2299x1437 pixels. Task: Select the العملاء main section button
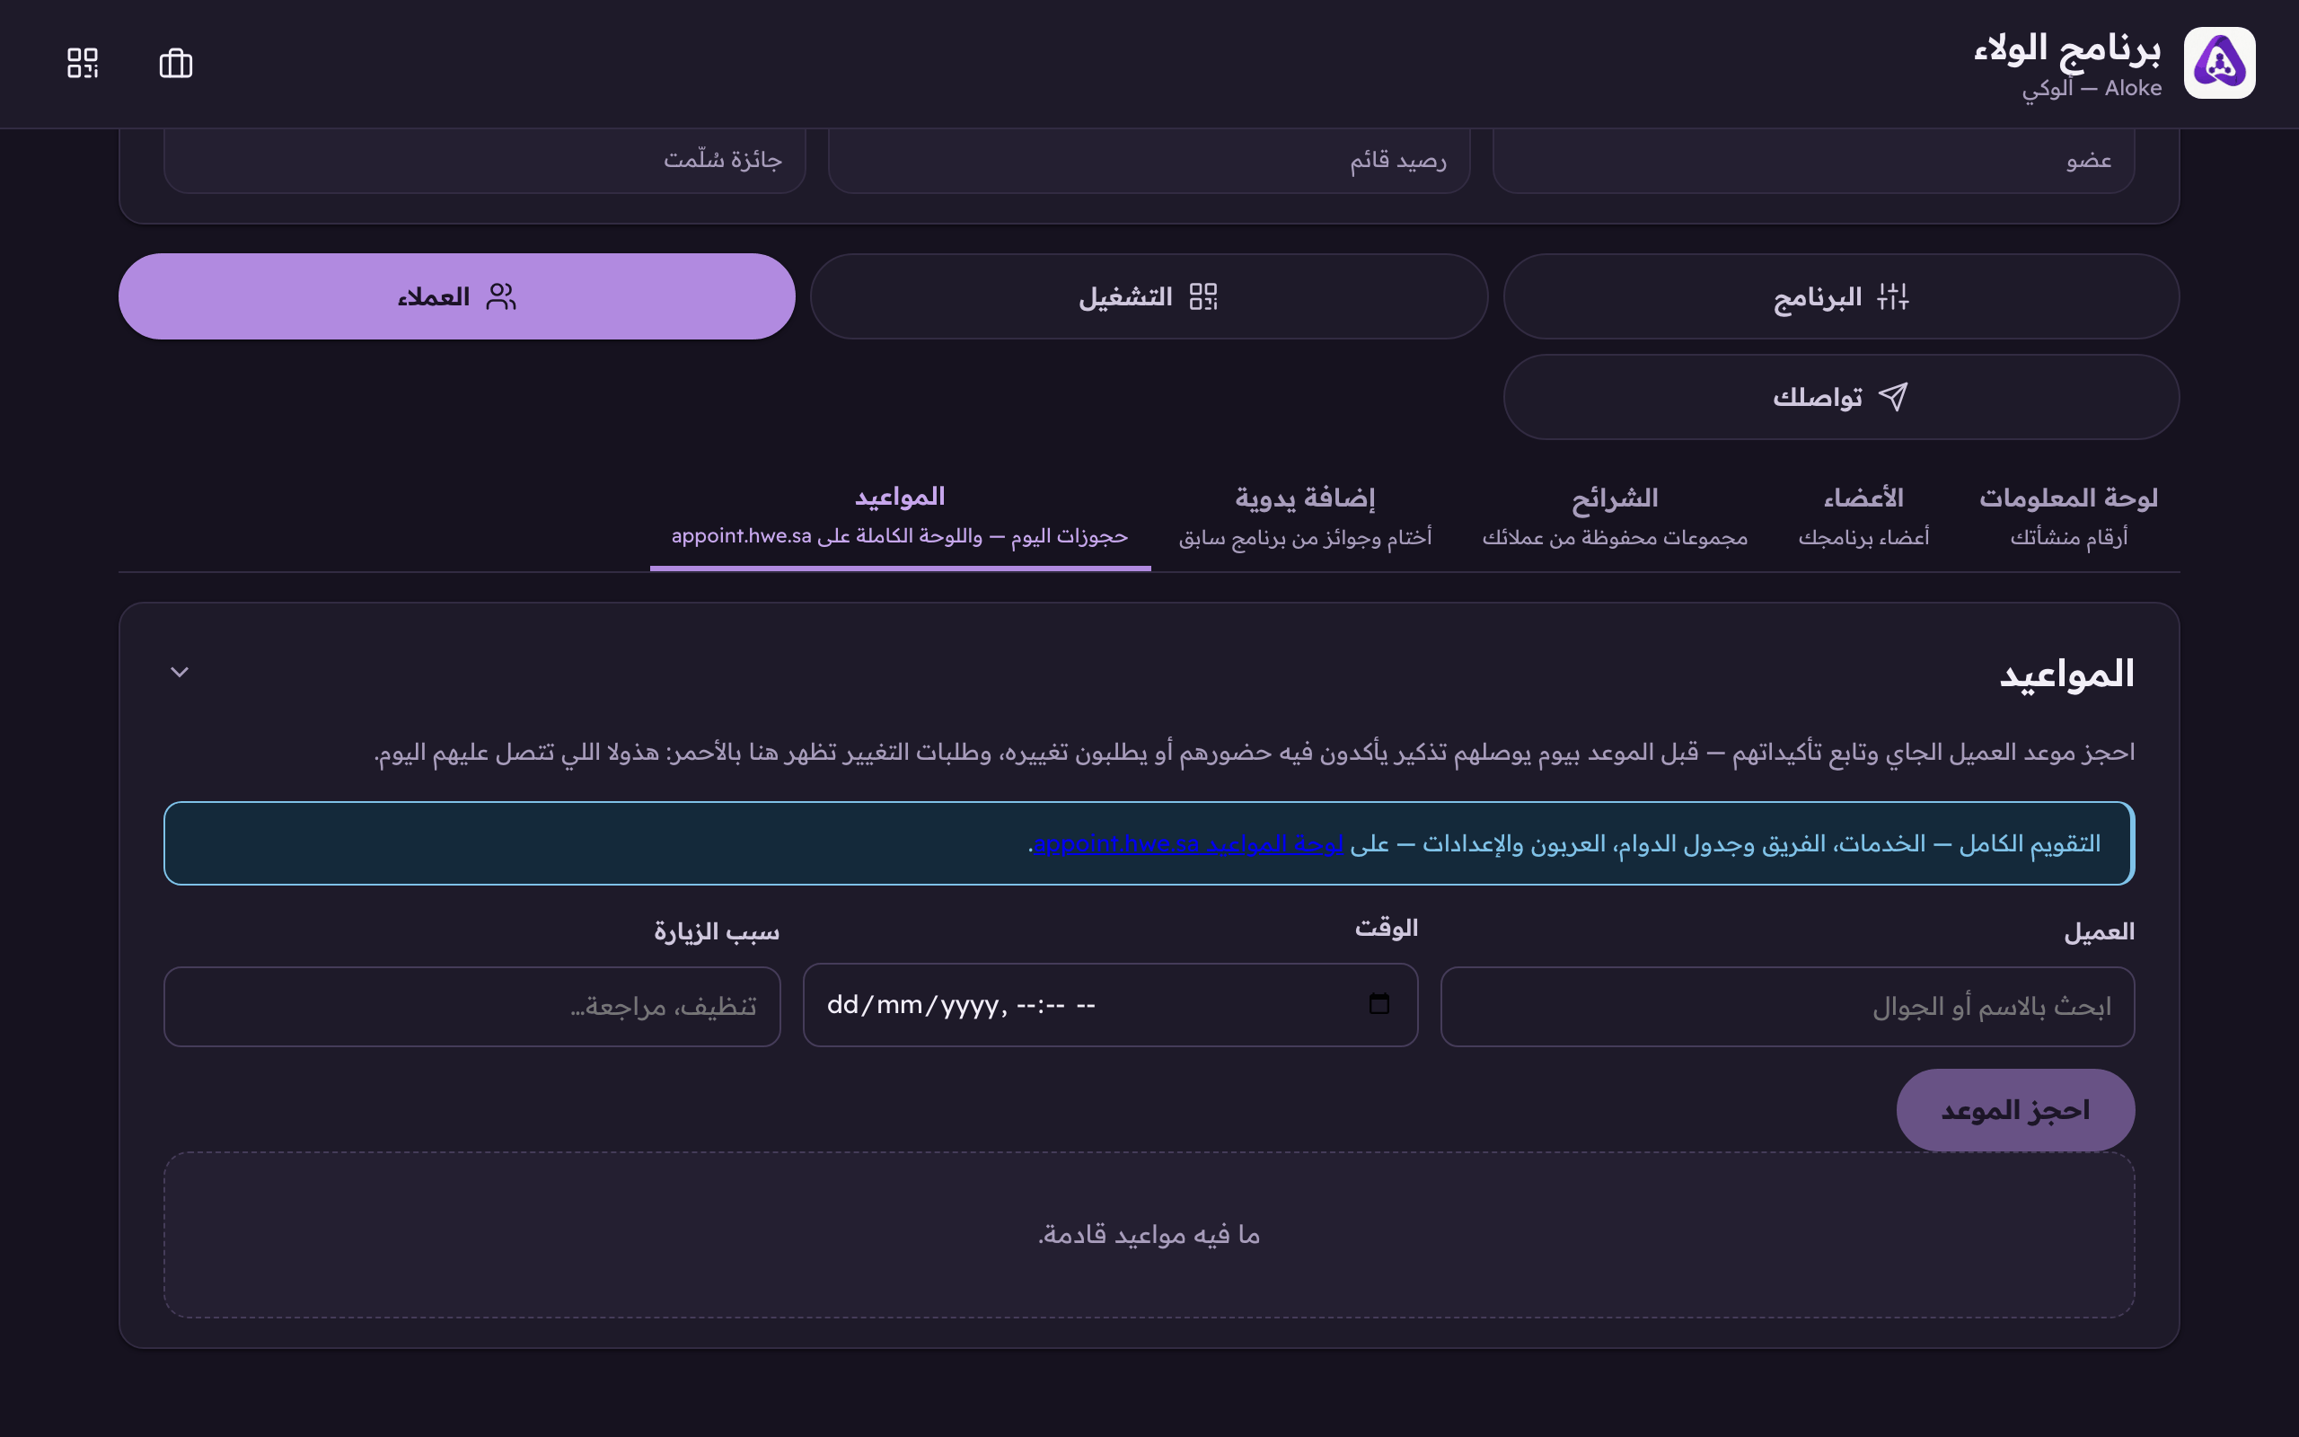(457, 296)
